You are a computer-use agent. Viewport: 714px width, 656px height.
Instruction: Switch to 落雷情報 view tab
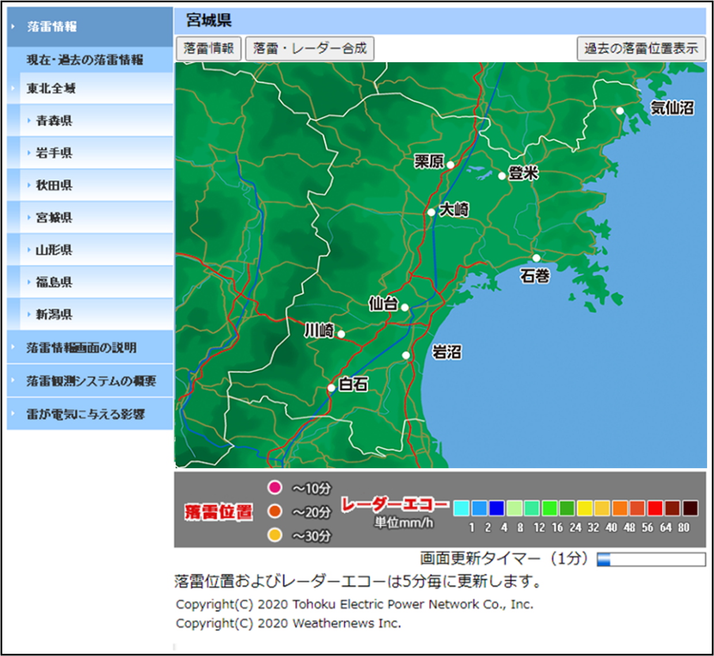208,48
